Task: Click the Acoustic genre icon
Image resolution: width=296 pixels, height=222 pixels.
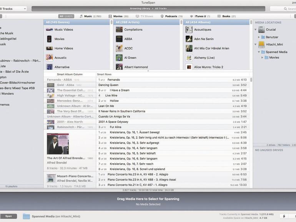Action: [x=49, y=58]
